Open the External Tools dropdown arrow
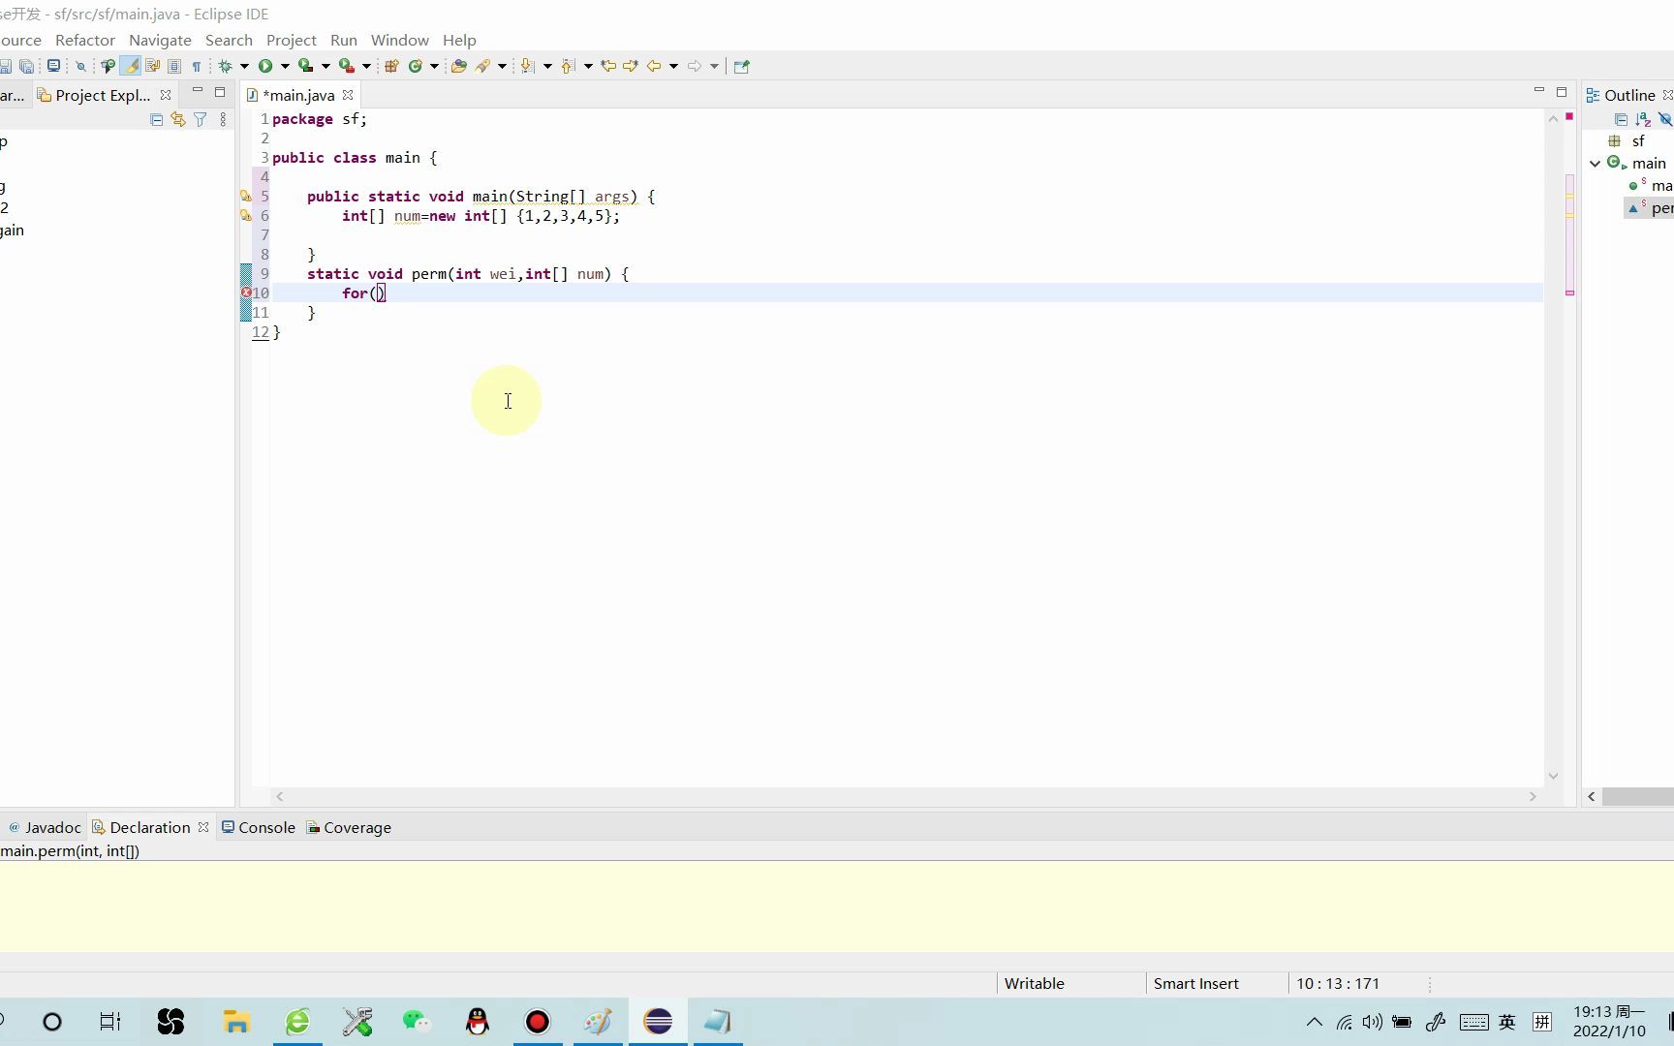 click(366, 66)
